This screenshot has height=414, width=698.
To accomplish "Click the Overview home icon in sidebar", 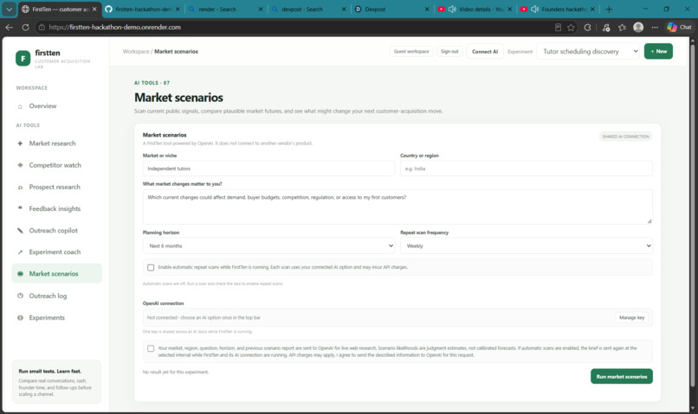I will click(x=20, y=106).
